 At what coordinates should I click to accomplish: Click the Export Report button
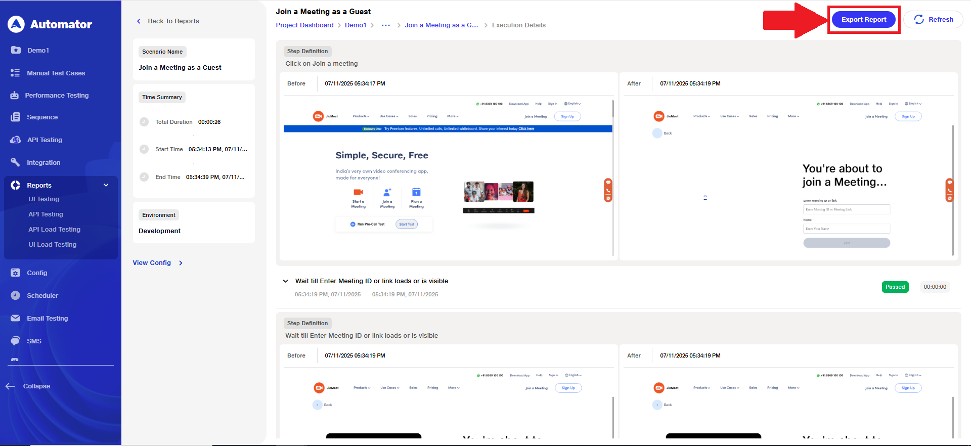[x=863, y=20]
